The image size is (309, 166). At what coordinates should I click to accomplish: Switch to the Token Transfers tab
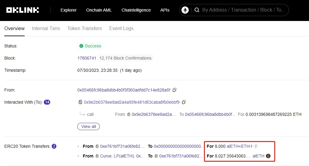tap(85, 28)
